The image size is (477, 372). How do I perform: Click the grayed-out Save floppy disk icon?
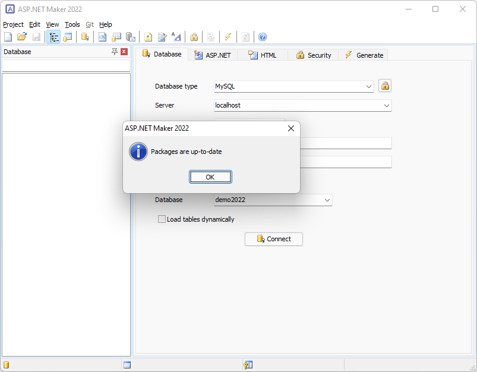pos(36,37)
